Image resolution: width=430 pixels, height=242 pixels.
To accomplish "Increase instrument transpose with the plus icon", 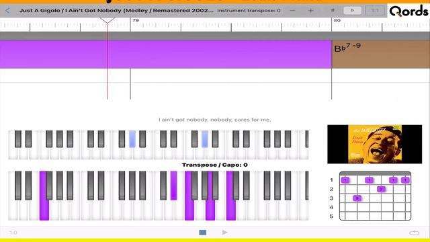I will tap(310, 11).
